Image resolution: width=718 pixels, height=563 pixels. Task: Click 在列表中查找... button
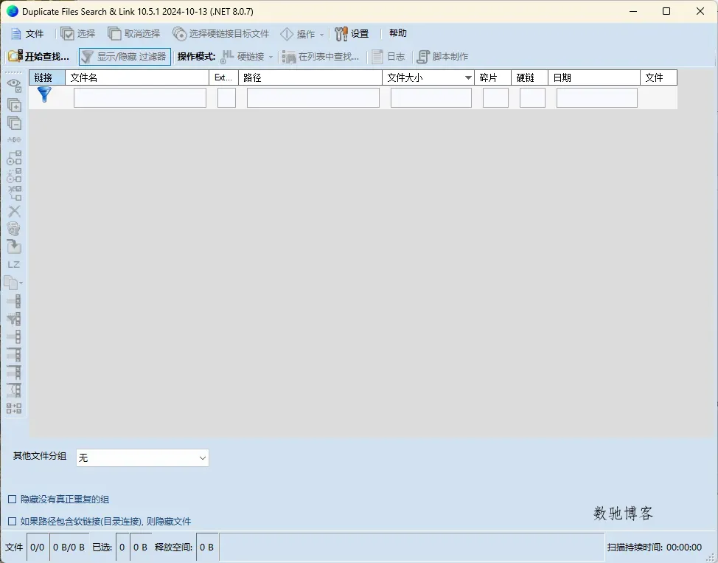(321, 56)
